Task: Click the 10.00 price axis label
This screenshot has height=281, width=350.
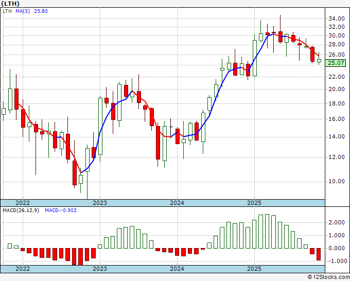Action: pyautogui.click(x=337, y=181)
